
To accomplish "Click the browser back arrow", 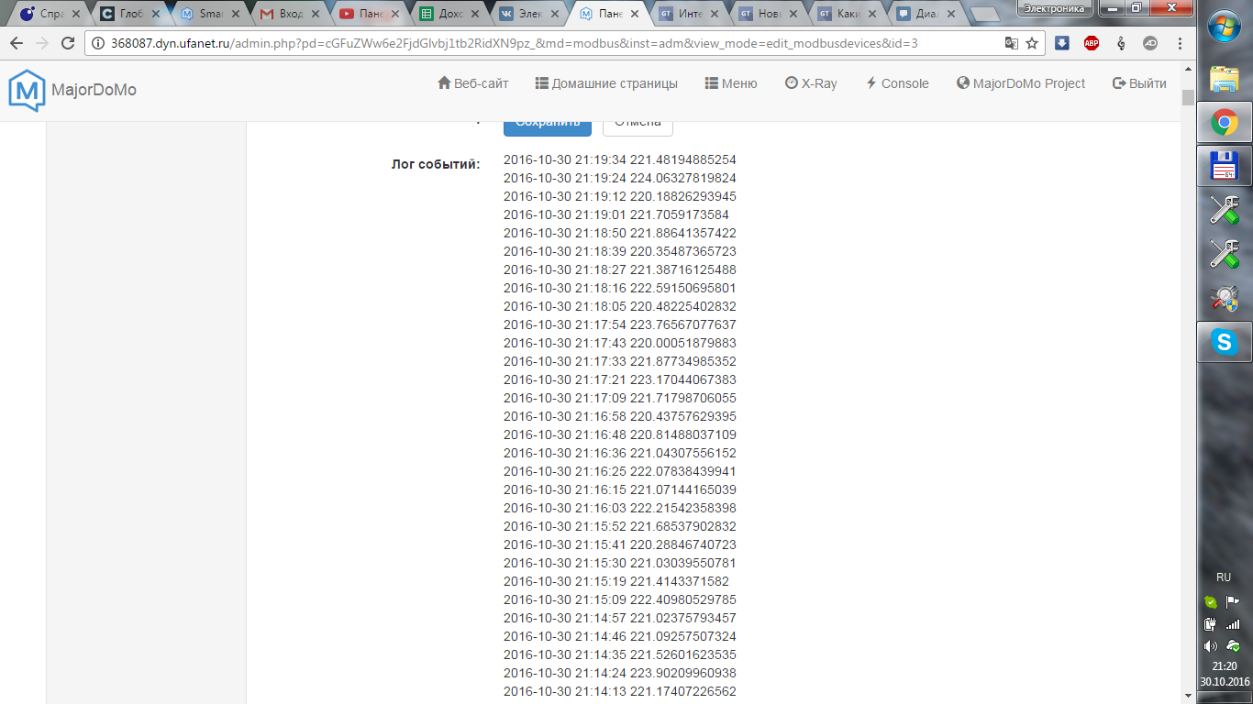I will (16, 42).
